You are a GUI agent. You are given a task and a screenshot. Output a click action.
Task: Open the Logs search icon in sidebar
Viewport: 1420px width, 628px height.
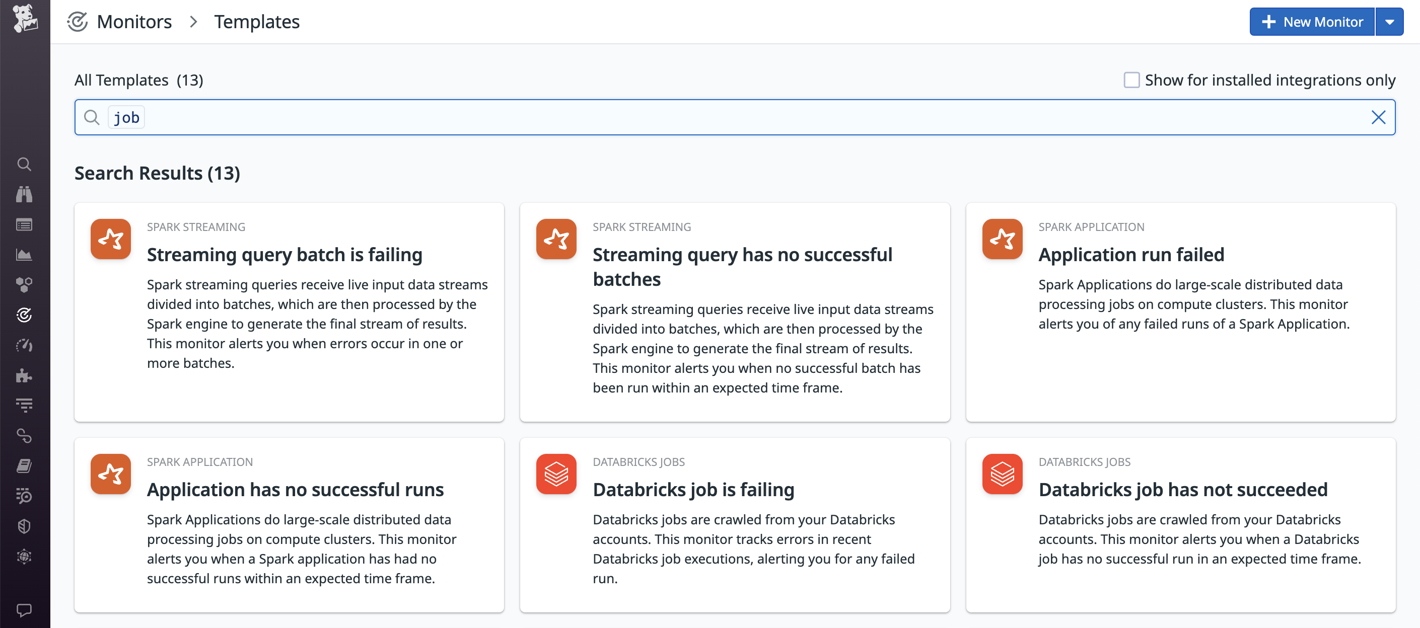[x=24, y=496]
